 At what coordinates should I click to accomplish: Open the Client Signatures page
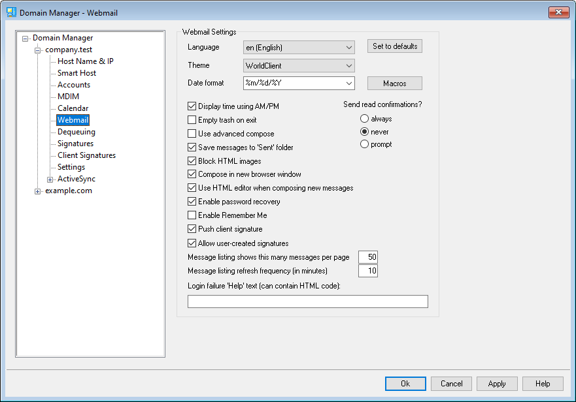[86, 155]
